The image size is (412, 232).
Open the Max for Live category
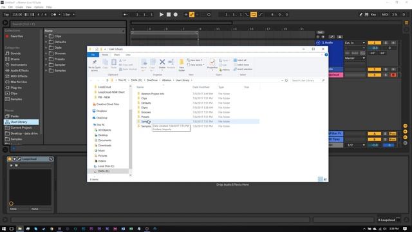point(19,82)
